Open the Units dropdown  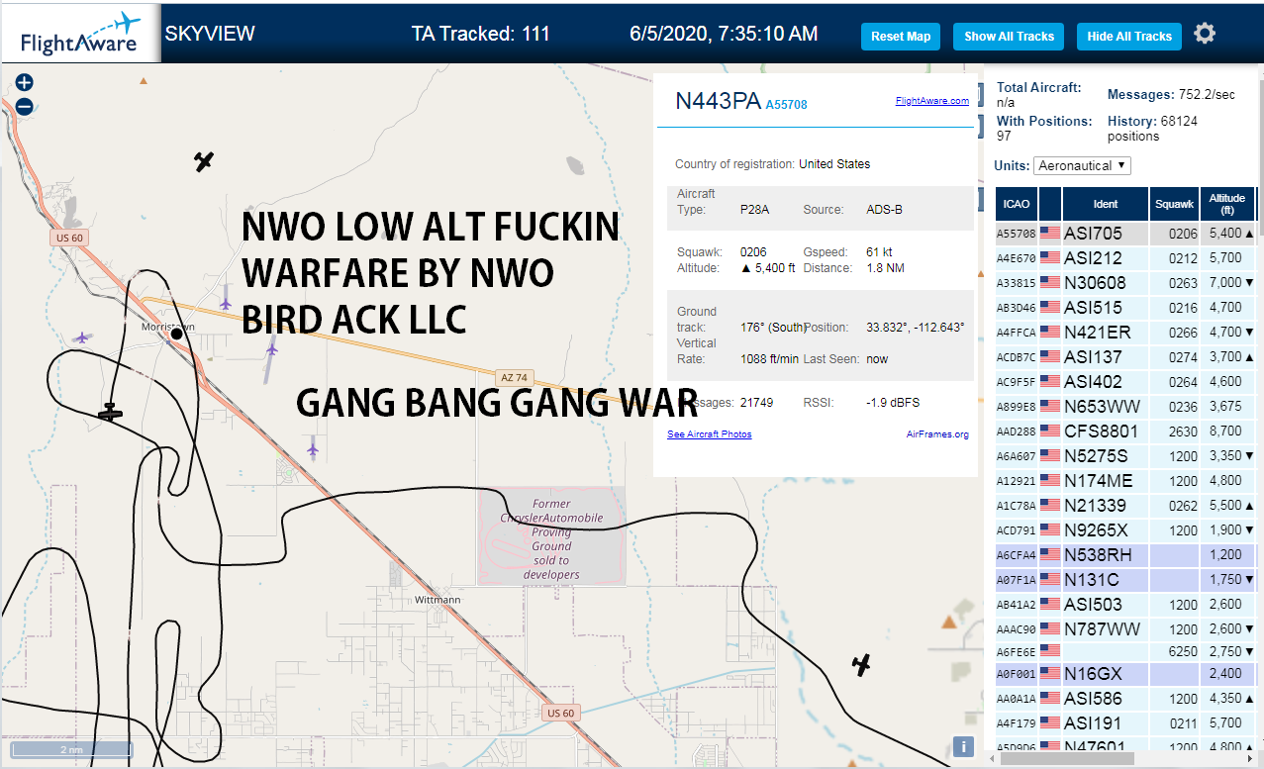pyautogui.click(x=1082, y=165)
